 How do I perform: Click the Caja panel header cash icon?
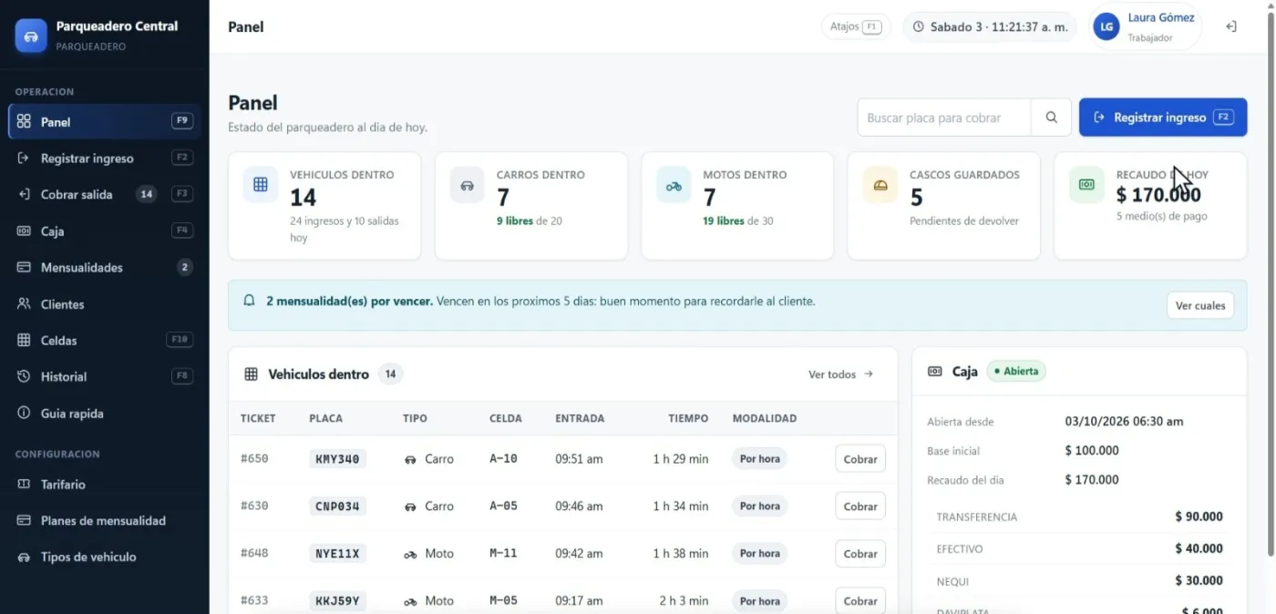coord(935,372)
